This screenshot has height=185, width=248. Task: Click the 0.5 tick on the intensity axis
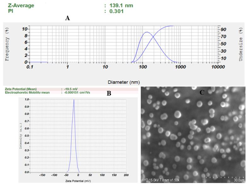point(27,136)
